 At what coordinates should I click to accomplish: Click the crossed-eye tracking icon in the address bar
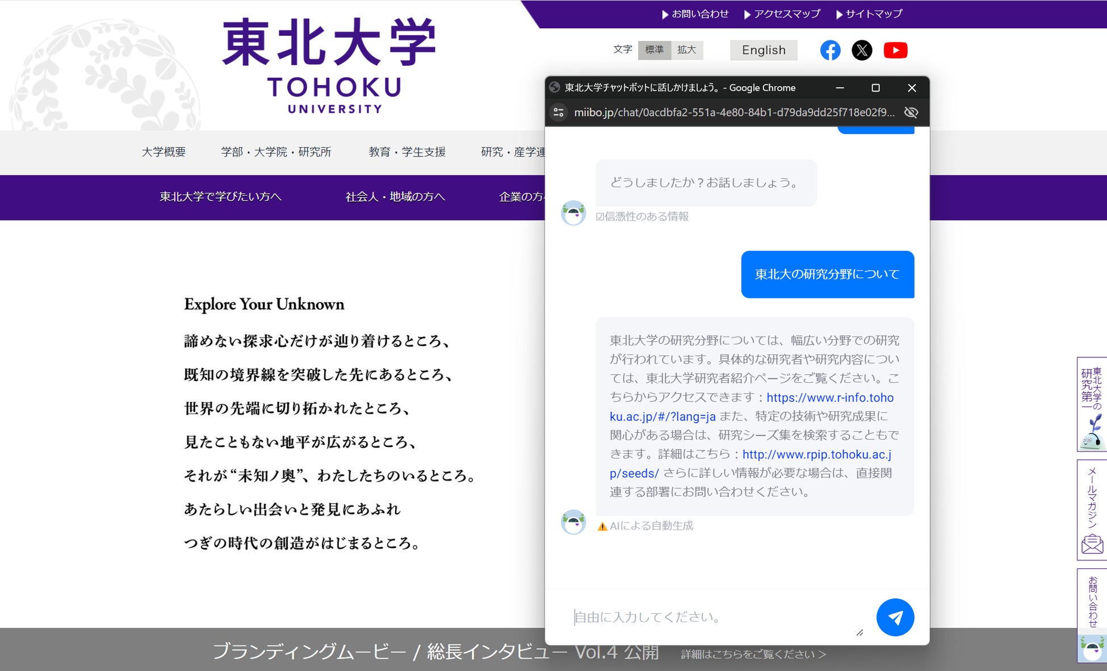911,112
